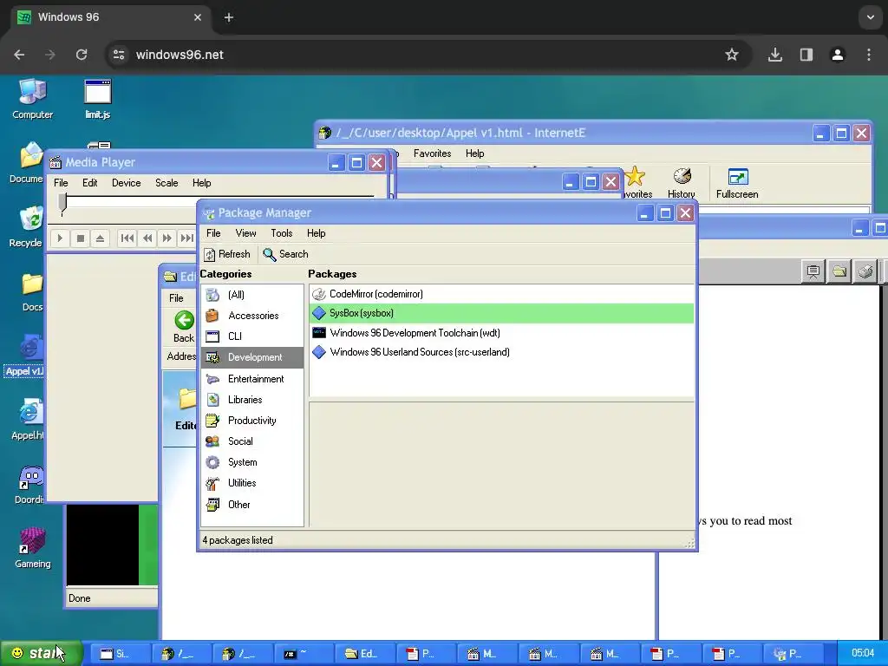Click Search in Package Manager toolbar
The width and height of the screenshot is (888, 666).
[x=286, y=254]
